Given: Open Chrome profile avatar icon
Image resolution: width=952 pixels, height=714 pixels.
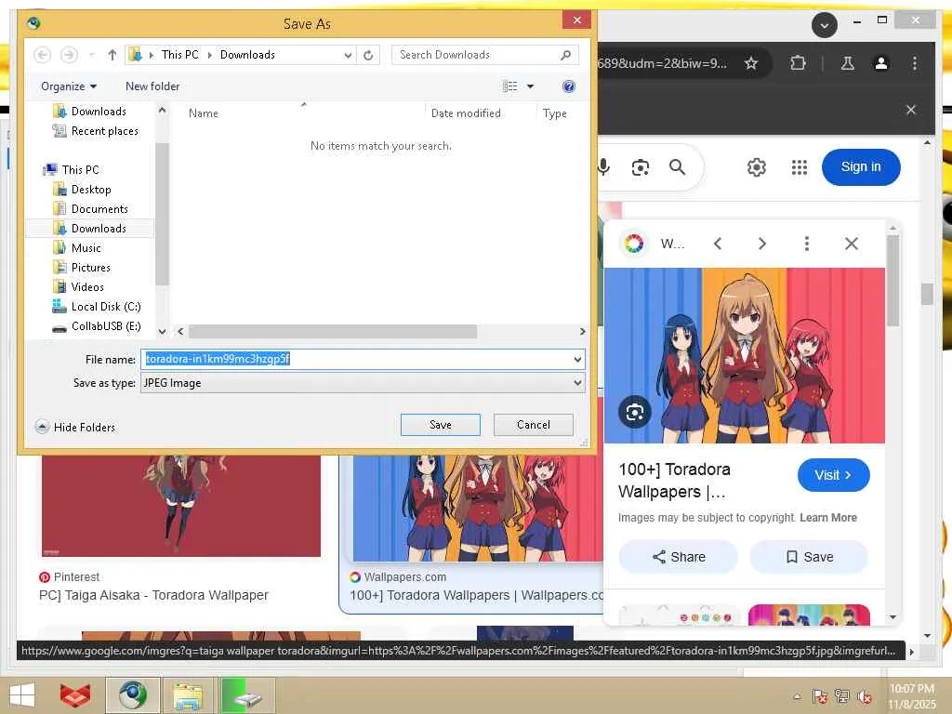Looking at the screenshot, I should [881, 63].
